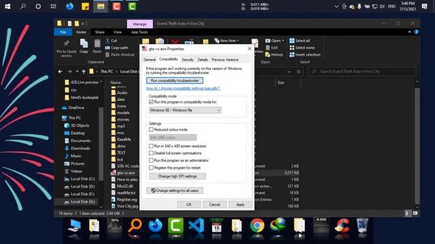Screen dimensions: 435x244
Task: Click Search Grand Theft Auto 4 Vice City box
Action: point(362,72)
